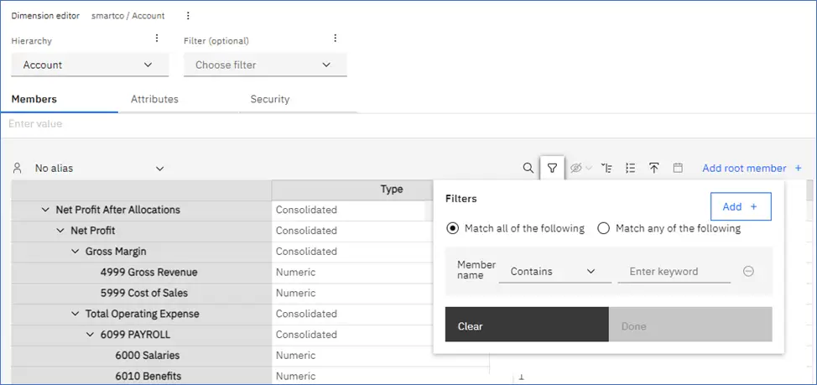Open the Filter (optional) kebab menu
This screenshot has width=817, height=385.
click(335, 38)
